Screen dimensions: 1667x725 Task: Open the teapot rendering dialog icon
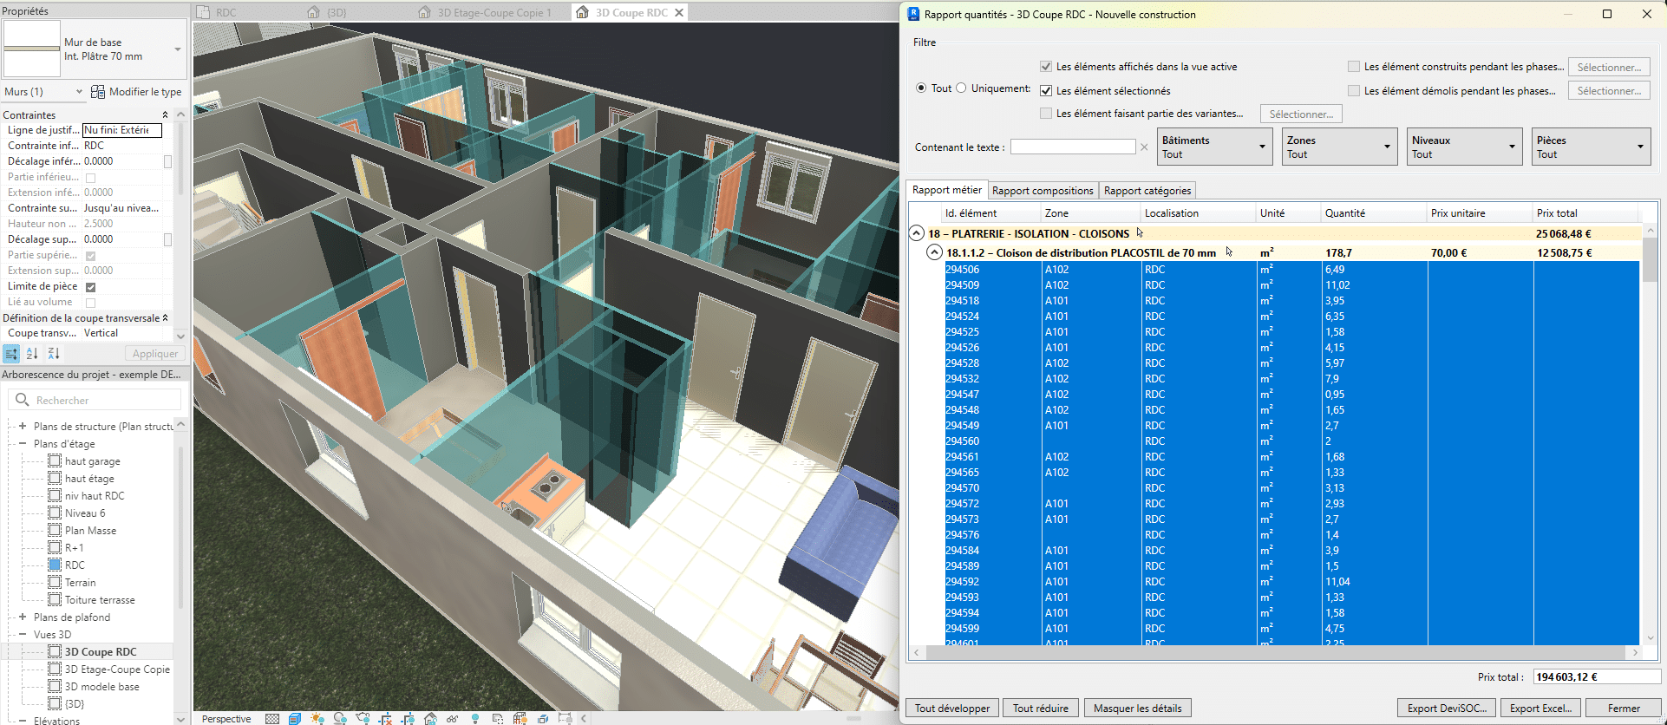(x=363, y=719)
